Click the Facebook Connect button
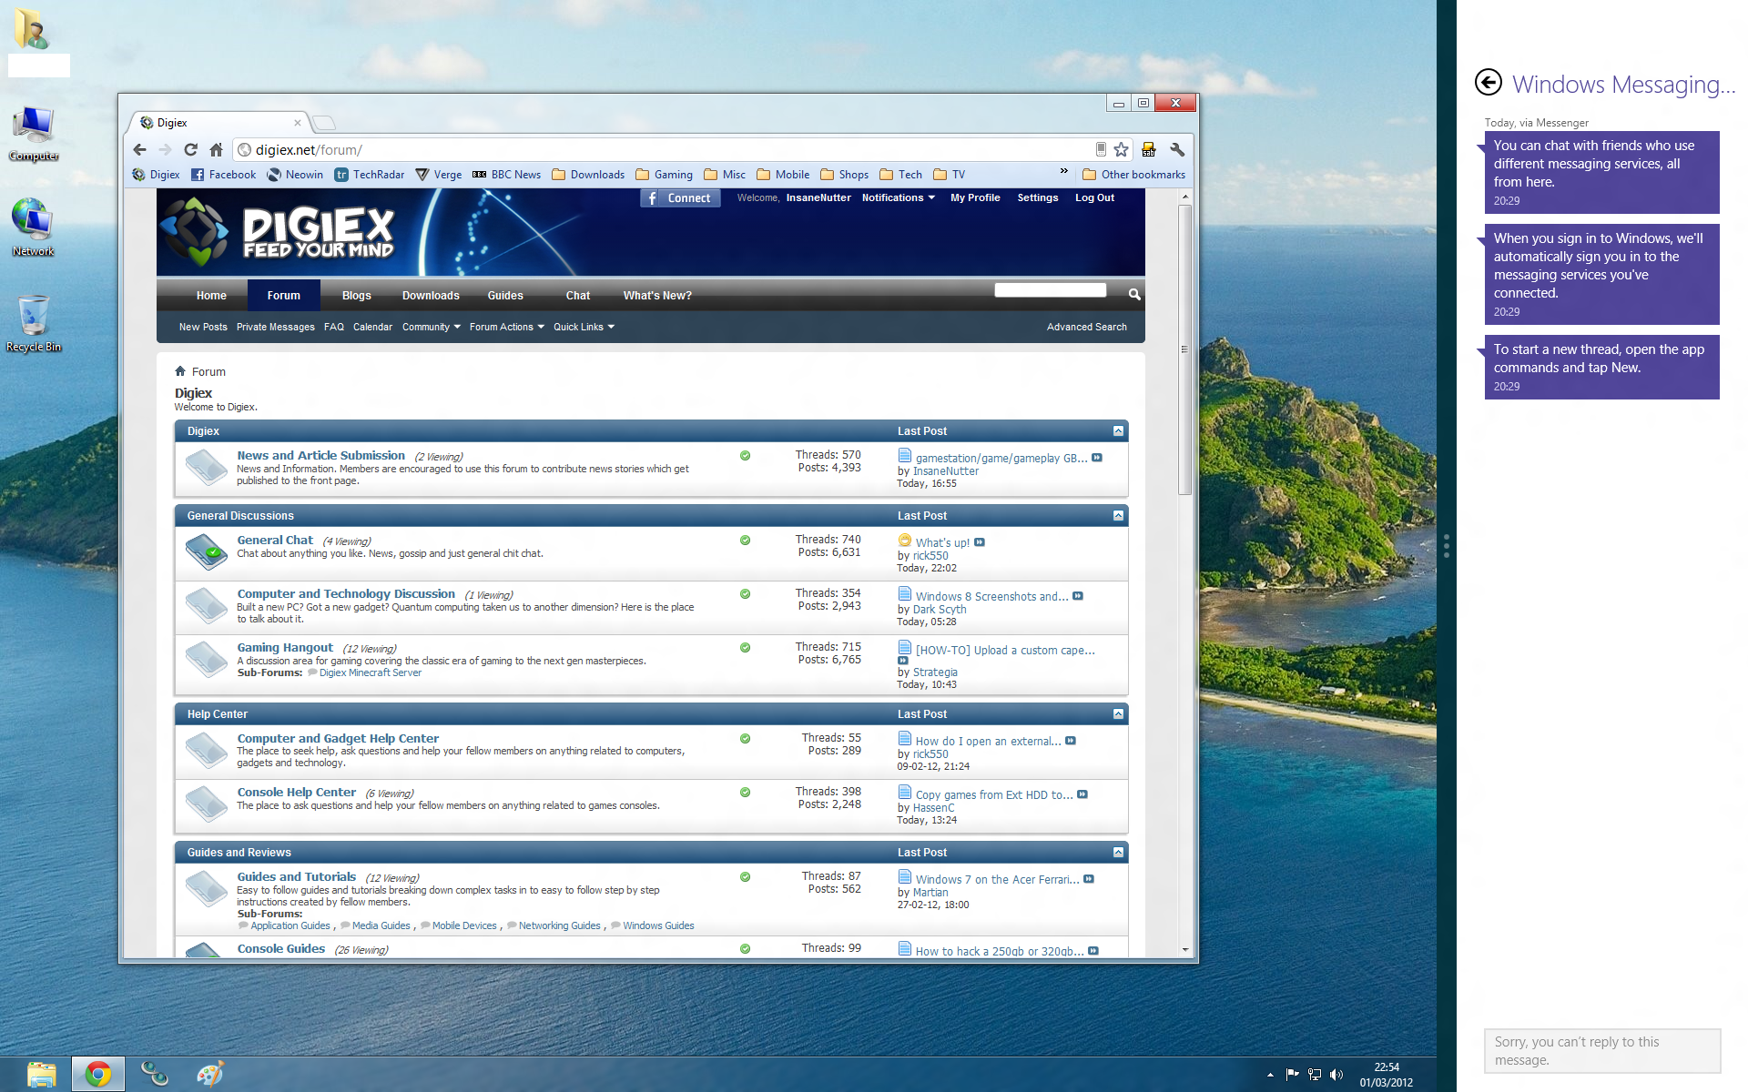This screenshot has width=1748, height=1092. [x=680, y=198]
